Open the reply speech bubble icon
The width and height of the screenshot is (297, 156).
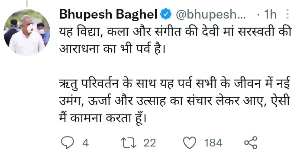pyautogui.click(x=67, y=143)
